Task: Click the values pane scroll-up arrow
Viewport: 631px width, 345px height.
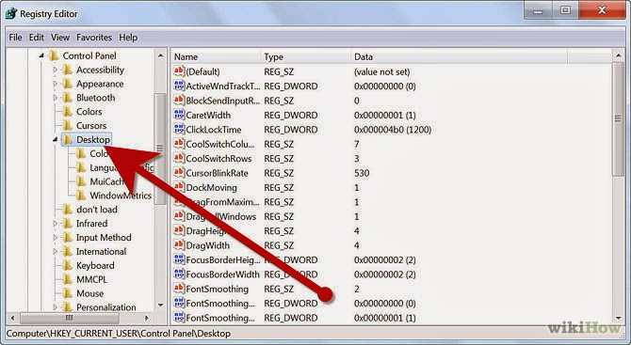Action: [x=618, y=55]
